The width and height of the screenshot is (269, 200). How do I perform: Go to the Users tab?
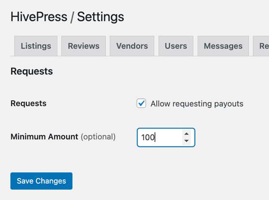coord(176,46)
